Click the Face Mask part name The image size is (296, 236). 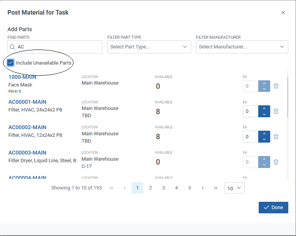[x=20, y=85]
